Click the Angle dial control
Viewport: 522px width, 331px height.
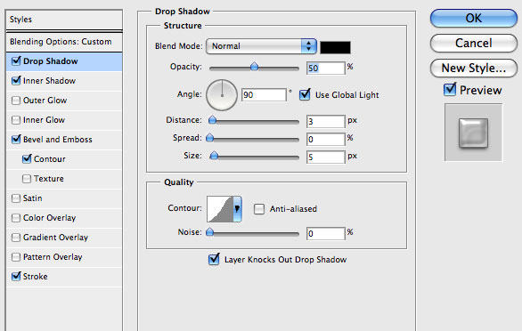coord(222,95)
